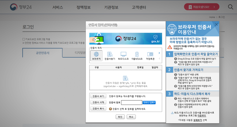
Task: Click the 인증서 삭제 button
Action: tap(98, 102)
